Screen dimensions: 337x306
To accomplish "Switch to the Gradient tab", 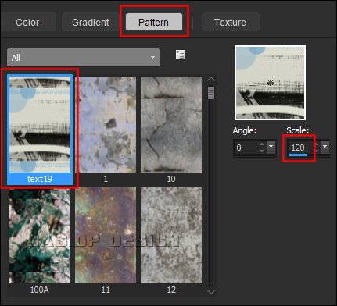I will pyautogui.click(x=91, y=23).
